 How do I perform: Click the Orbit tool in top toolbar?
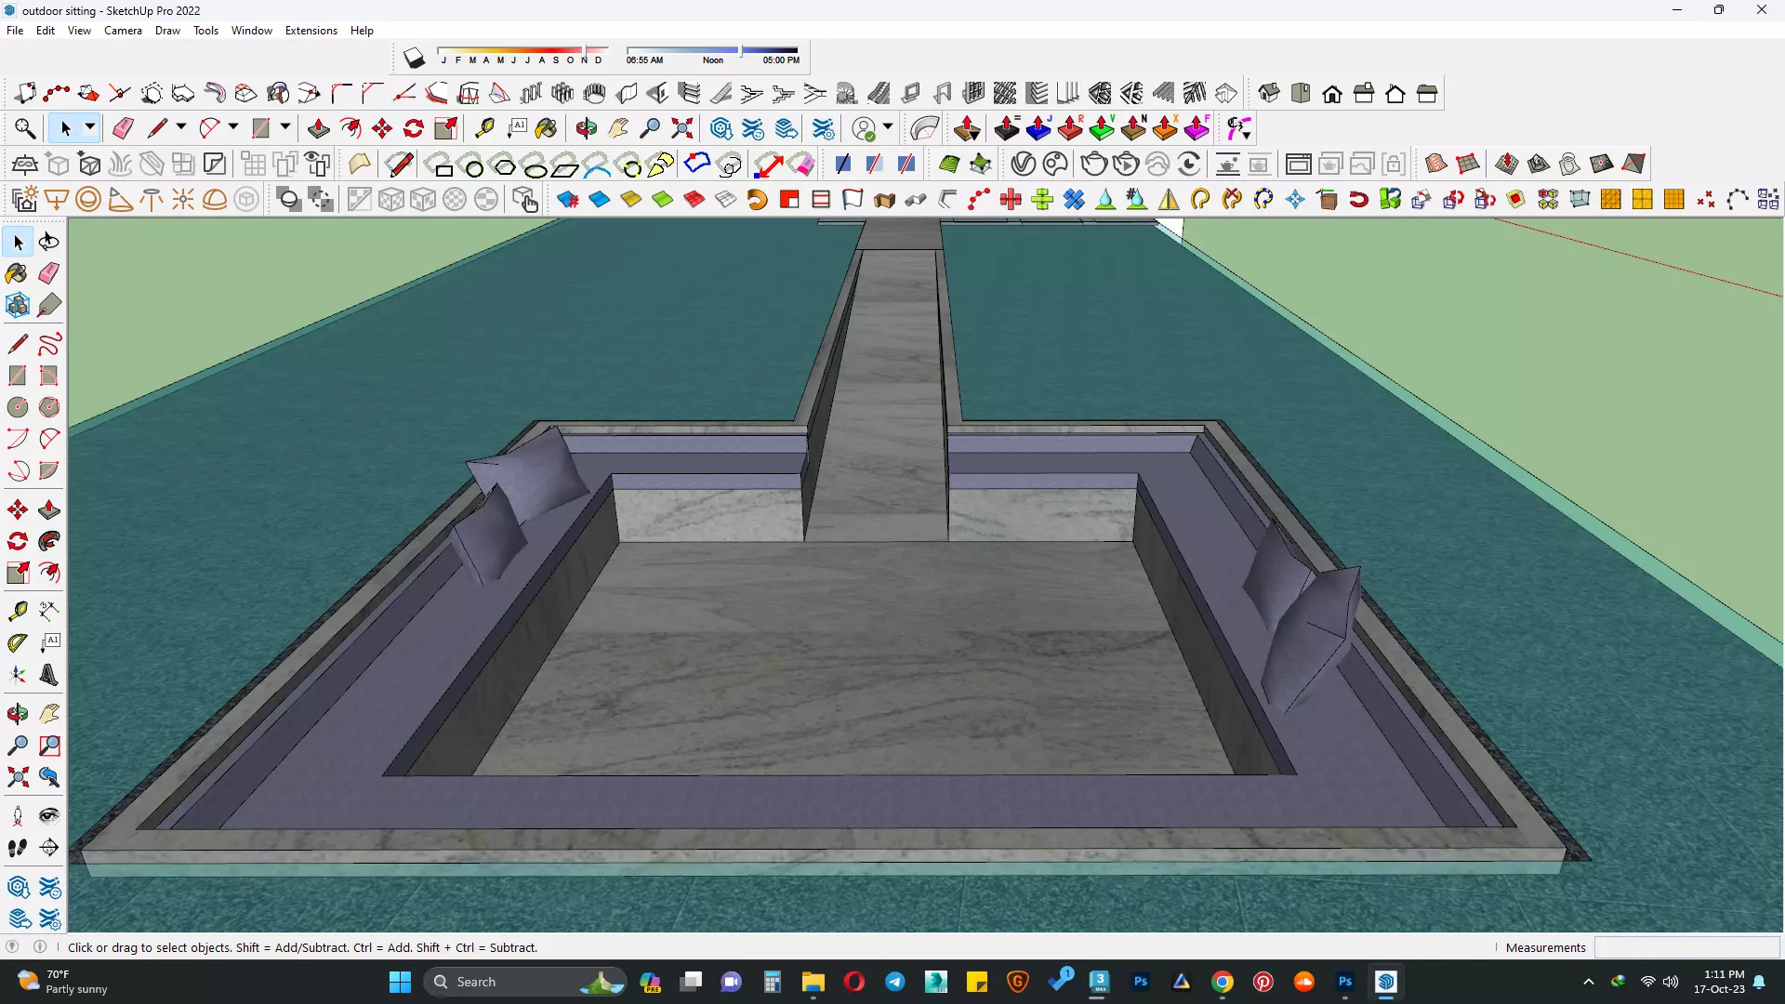point(586,128)
